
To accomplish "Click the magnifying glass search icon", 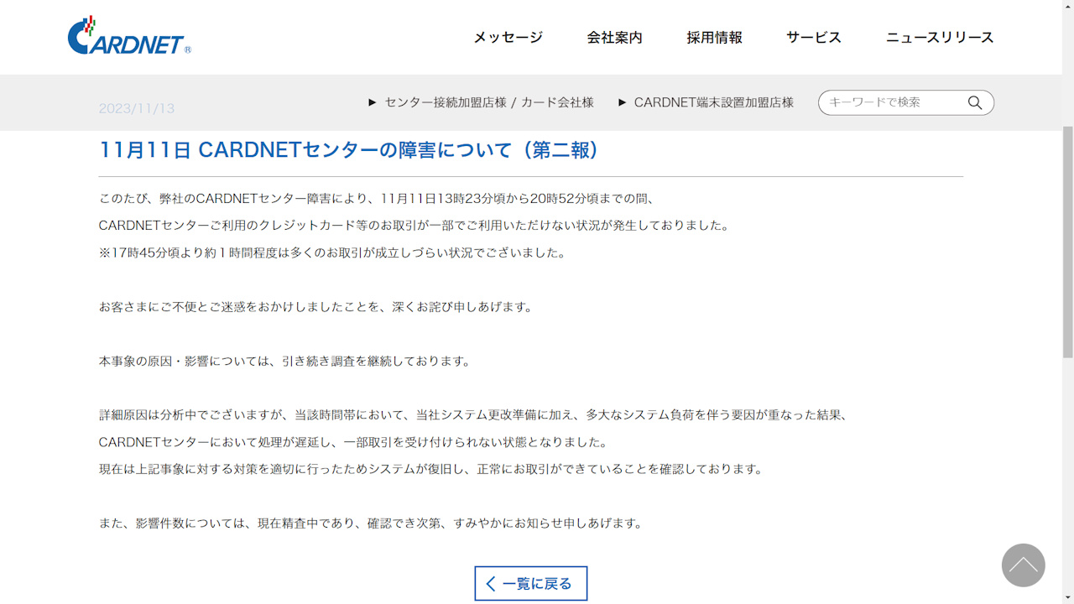I will click(974, 102).
